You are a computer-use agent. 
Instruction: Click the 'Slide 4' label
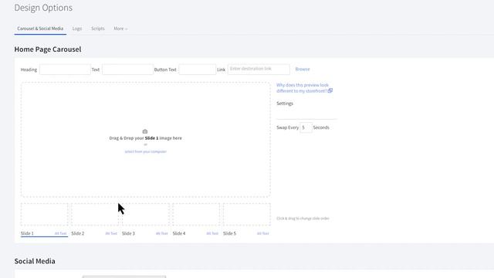(179, 233)
